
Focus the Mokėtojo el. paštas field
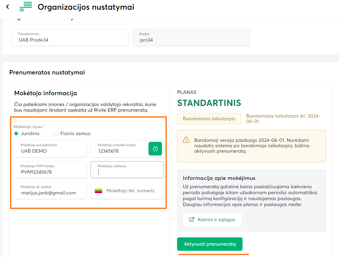[x=50, y=193]
